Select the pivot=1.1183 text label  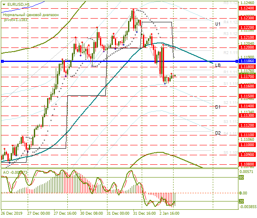[16, 20]
